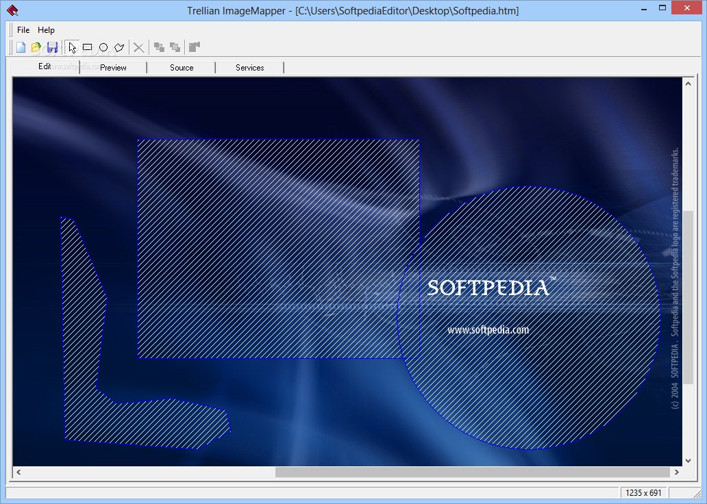
Task: Select the arrow pointer tool
Action: pyautogui.click(x=72, y=47)
